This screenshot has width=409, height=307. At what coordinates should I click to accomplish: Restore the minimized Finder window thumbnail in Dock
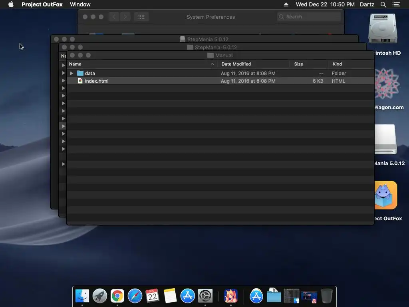click(x=291, y=296)
